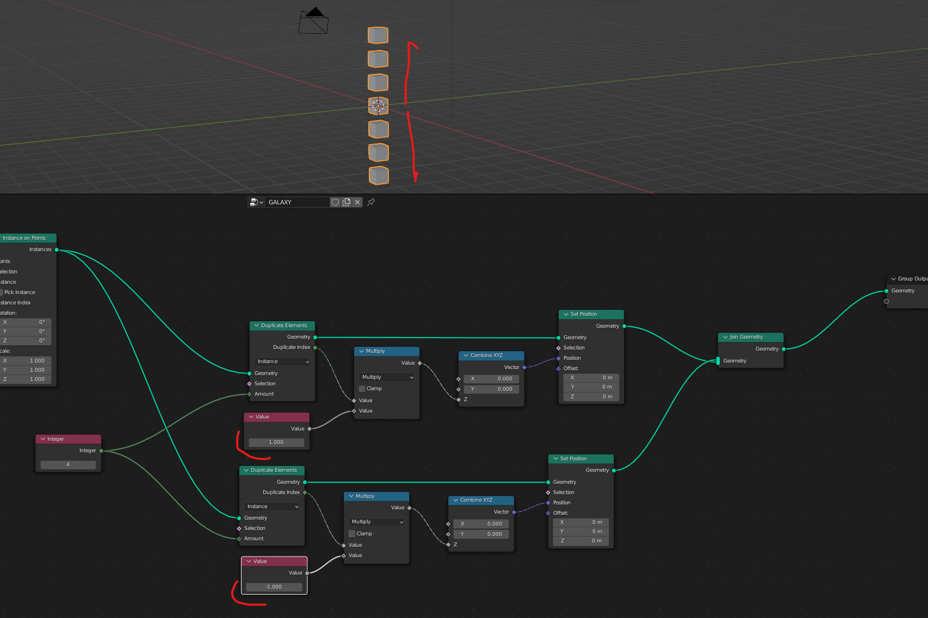Screen dimensions: 928x618
Task: Enable Clamp on the upper Multiply node
Action: click(x=362, y=389)
